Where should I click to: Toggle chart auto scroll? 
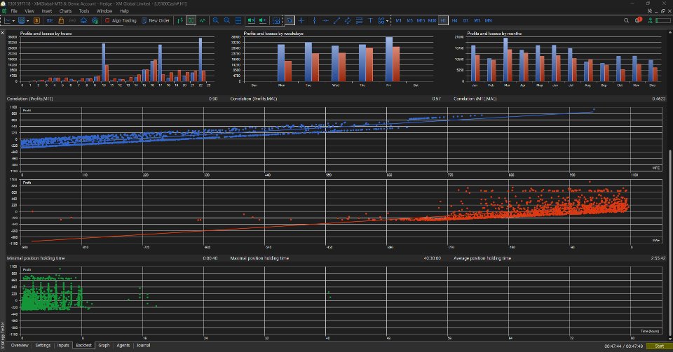[x=251, y=20]
